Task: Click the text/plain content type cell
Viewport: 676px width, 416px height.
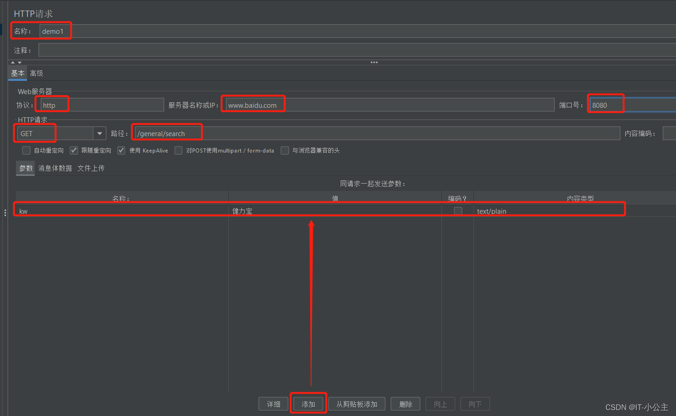Action: coord(574,211)
